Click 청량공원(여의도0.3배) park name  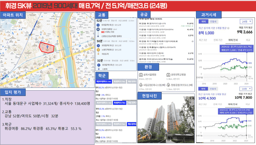182,85
